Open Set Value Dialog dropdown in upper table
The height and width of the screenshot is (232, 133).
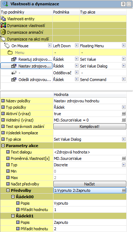pos(124,66)
